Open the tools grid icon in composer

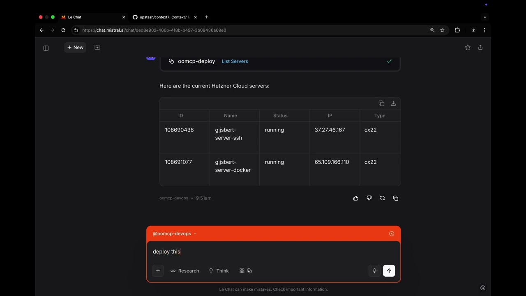point(242,271)
